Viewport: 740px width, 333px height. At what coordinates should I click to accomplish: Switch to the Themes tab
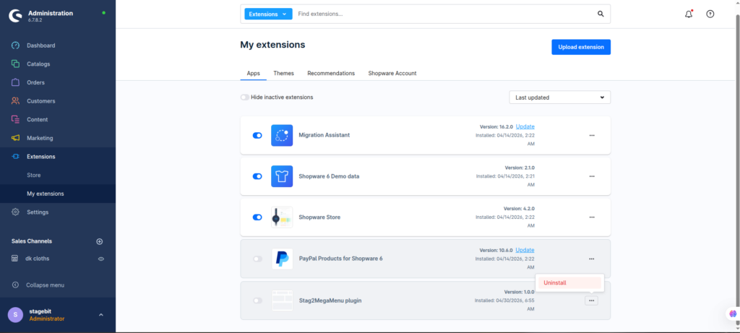point(283,74)
